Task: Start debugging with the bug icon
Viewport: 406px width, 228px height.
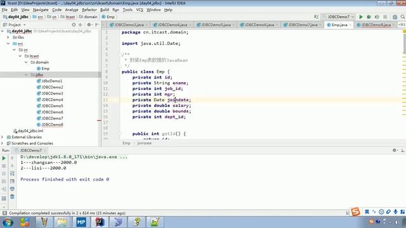Action: coord(369,17)
